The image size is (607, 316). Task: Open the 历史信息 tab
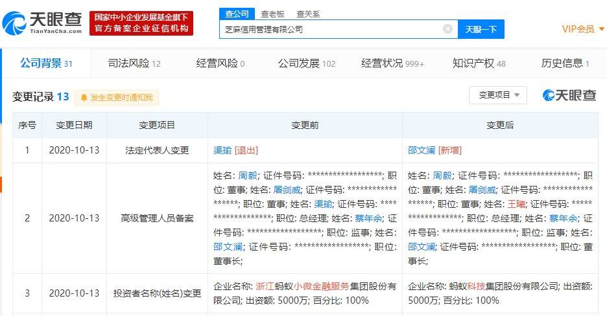(x=565, y=63)
